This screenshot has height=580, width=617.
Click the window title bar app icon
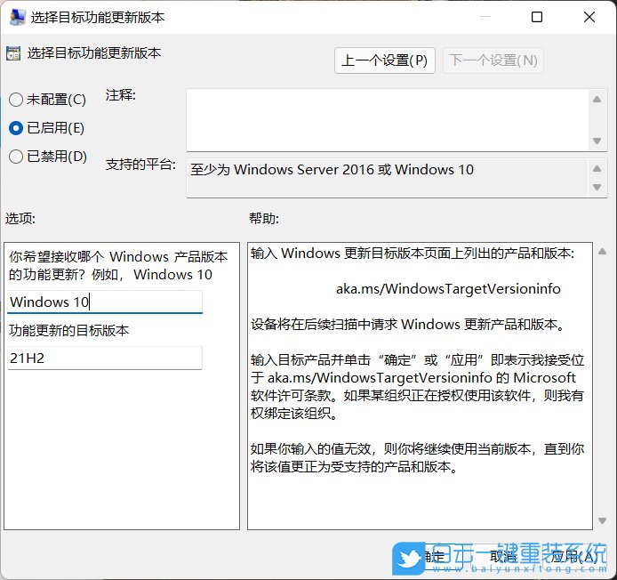pyautogui.click(x=17, y=17)
